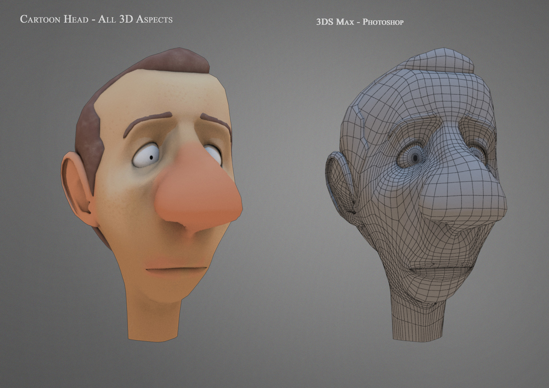Click the brown hair tuft on textured head

tap(177, 61)
